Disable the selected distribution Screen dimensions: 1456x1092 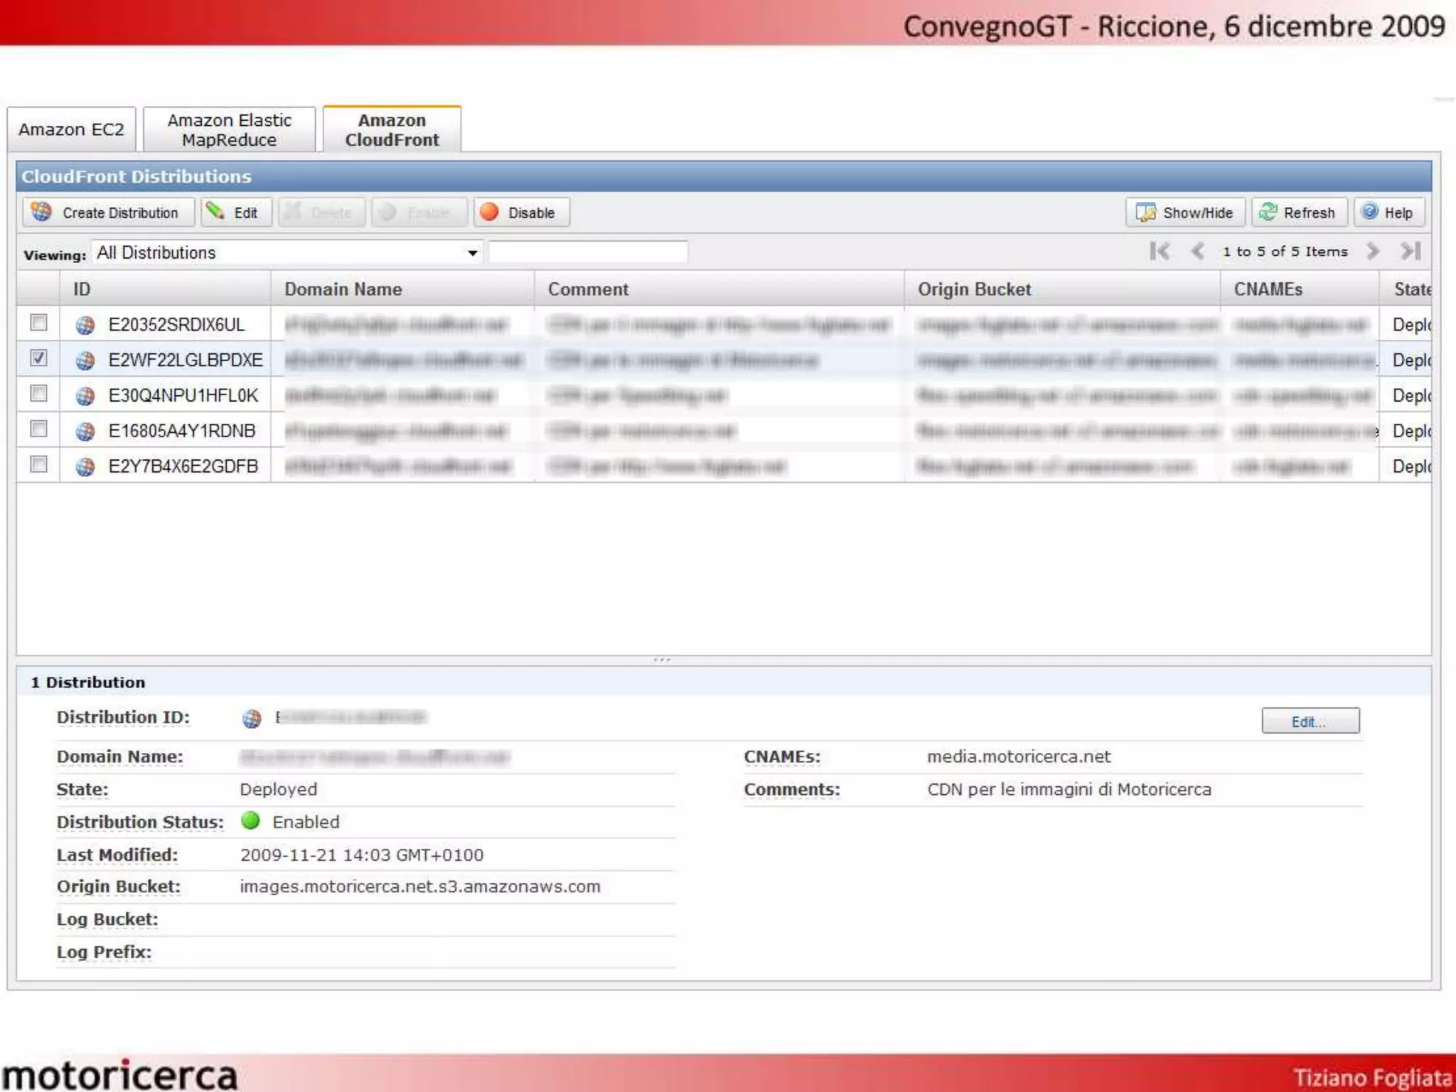522,213
